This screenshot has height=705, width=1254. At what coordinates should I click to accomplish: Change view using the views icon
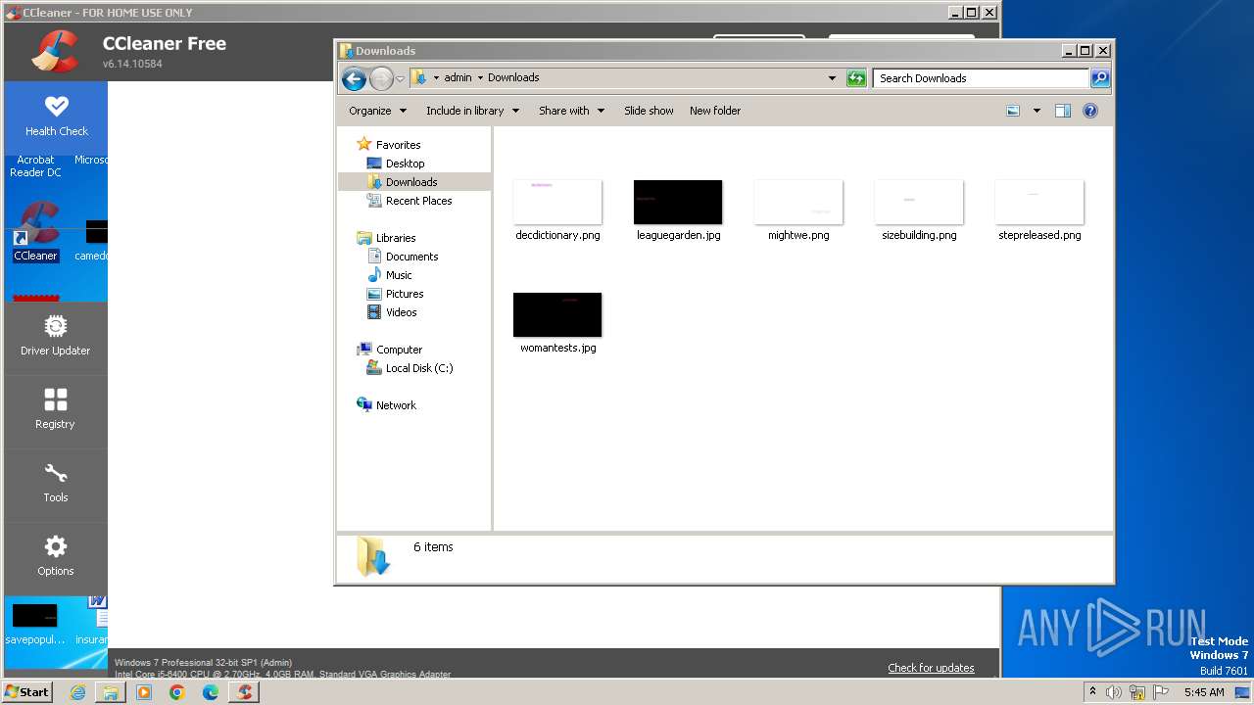point(1013,111)
